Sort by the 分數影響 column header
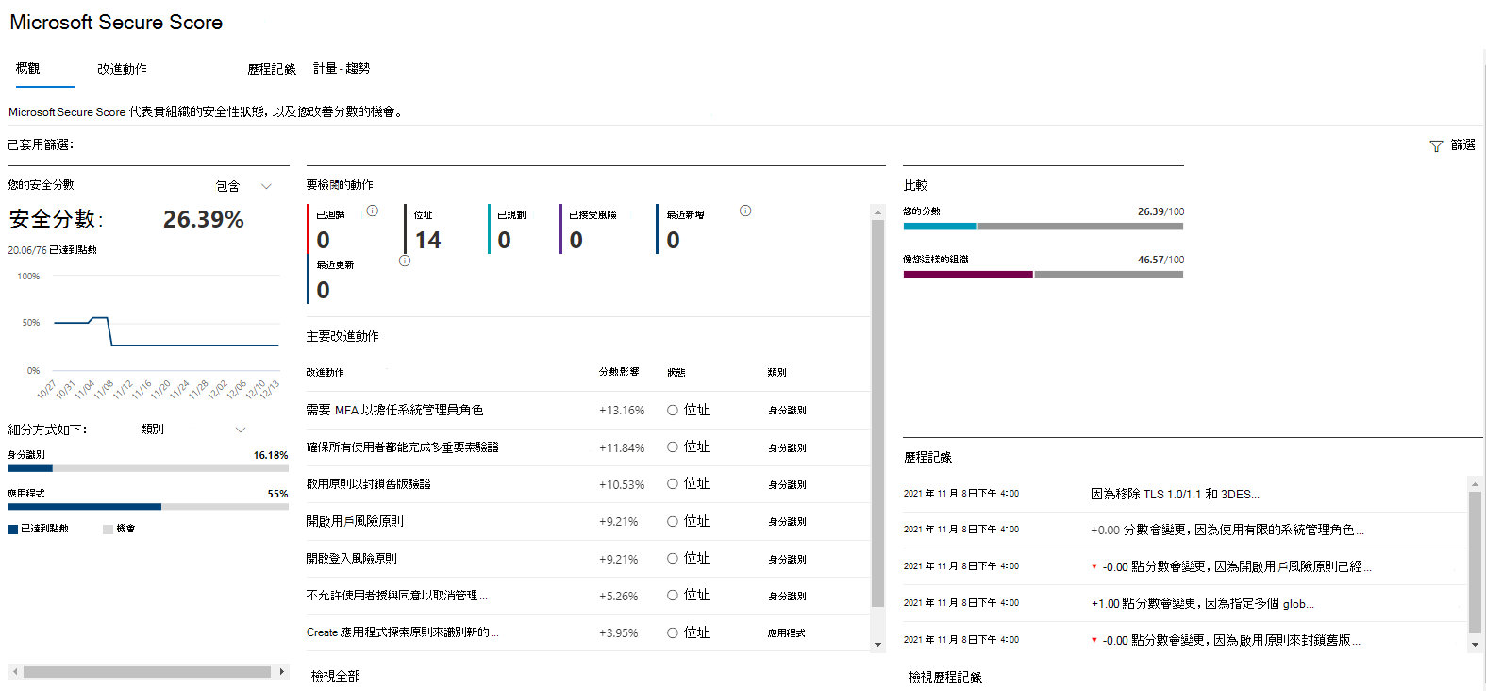Image resolution: width=1486 pixels, height=691 pixels. coord(619,372)
